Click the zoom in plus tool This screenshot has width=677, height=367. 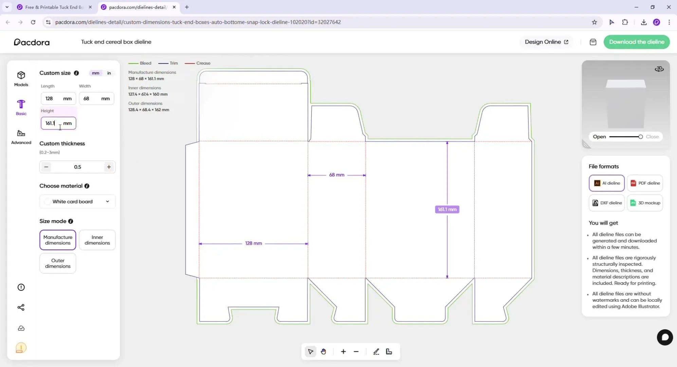pyautogui.click(x=343, y=352)
